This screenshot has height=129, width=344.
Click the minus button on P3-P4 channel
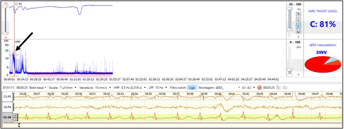point(15,119)
